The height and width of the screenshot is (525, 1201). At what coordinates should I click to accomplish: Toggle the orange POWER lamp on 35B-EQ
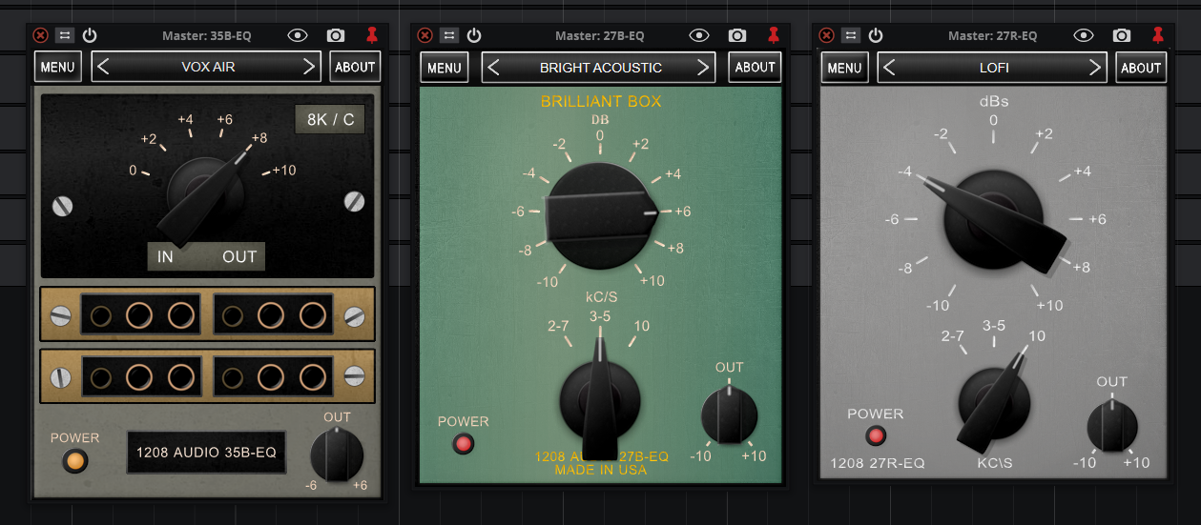click(x=74, y=460)
